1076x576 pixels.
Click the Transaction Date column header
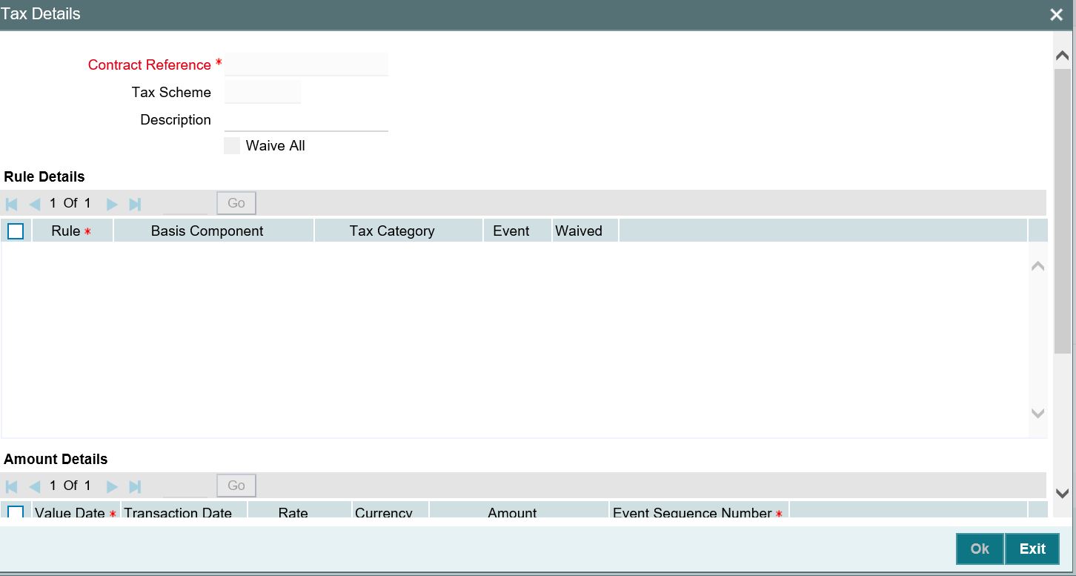[184, 510]
